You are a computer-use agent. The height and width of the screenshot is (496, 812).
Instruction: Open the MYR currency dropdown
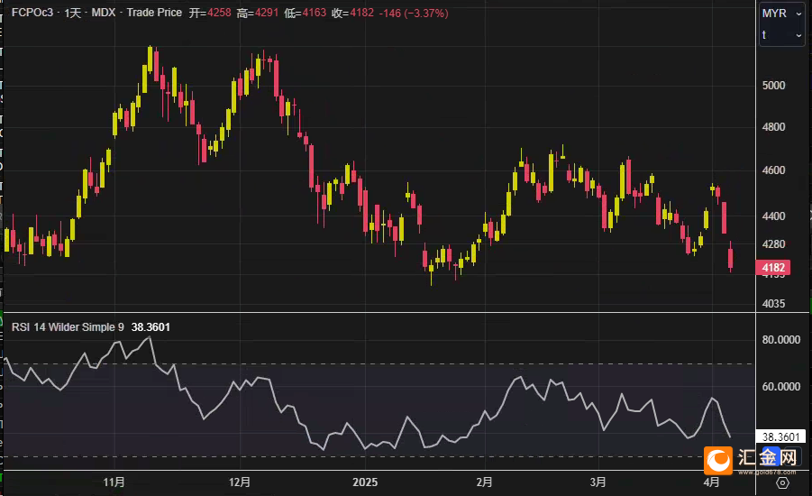click(782, 14)
